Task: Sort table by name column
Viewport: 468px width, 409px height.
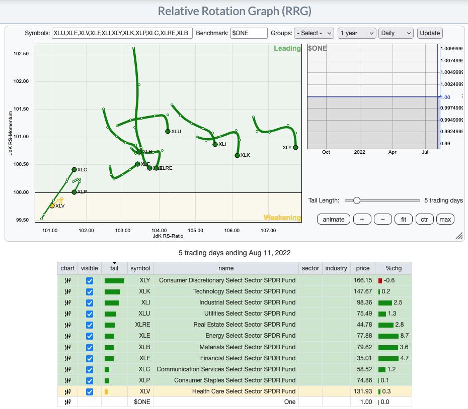Action: click(226, 268)
